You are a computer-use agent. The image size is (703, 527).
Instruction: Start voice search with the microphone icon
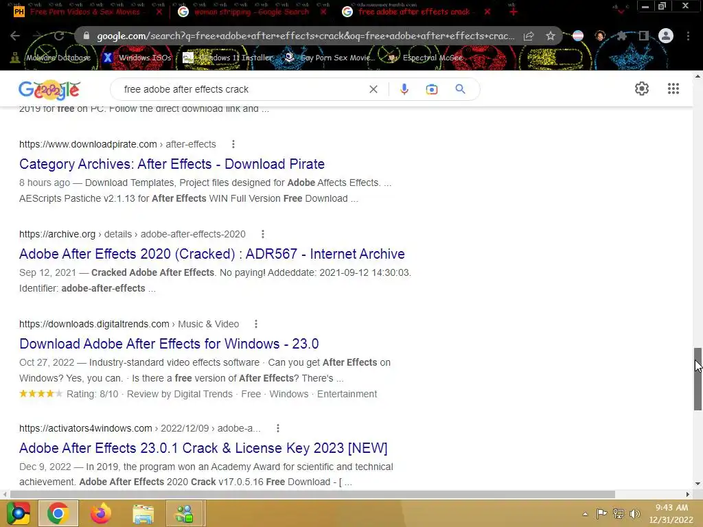[x=404, y=89]
